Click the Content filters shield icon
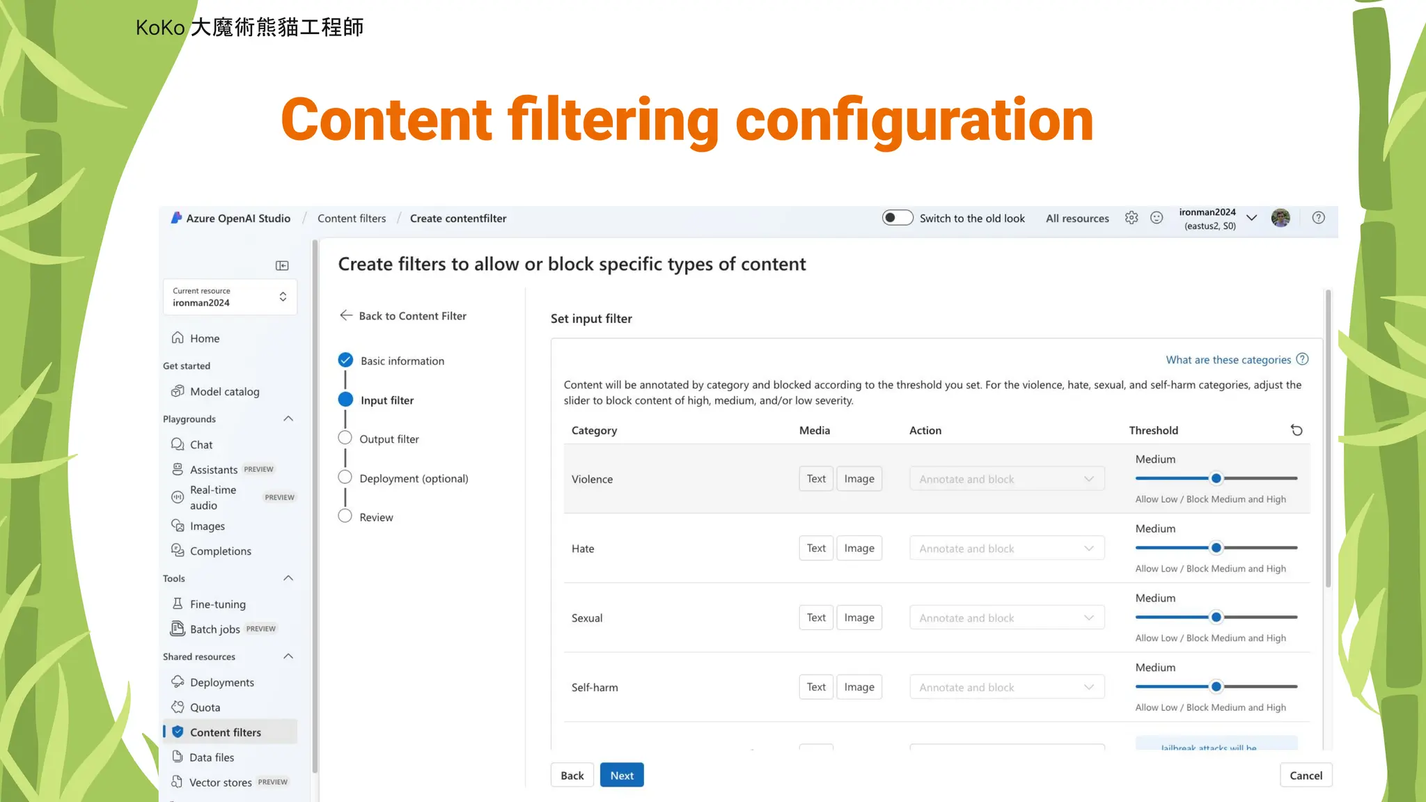1426x802 pixels. pyautogui.click(x=178, y=732)
